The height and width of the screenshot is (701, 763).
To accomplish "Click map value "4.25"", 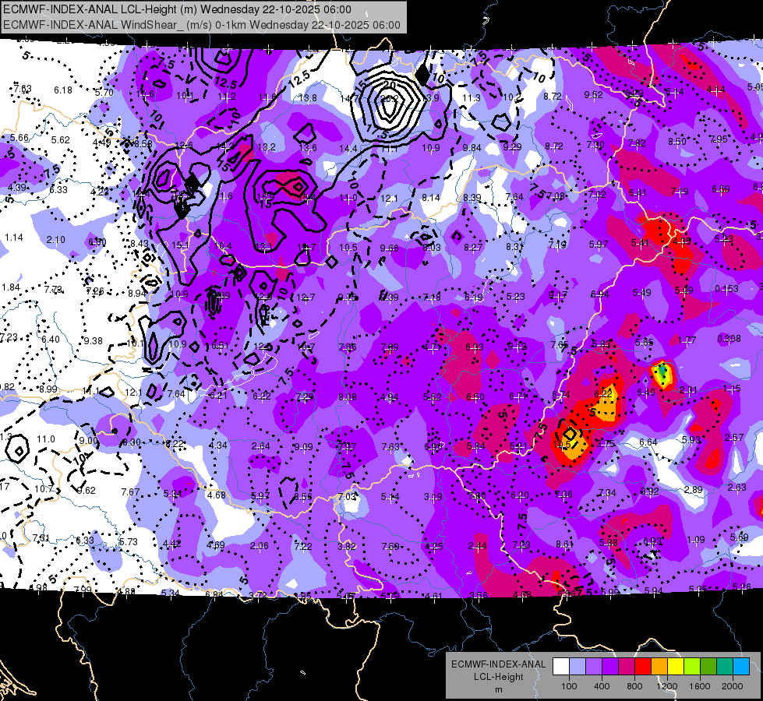I will tap(433, 546).
